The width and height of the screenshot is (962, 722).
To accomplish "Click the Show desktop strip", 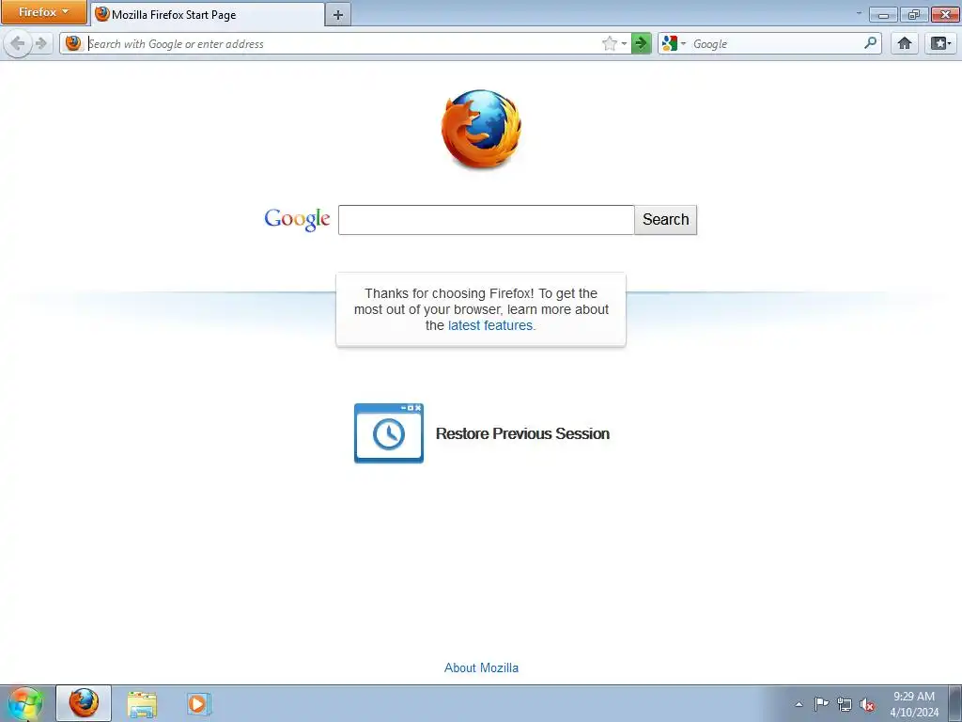I will 955,704.
